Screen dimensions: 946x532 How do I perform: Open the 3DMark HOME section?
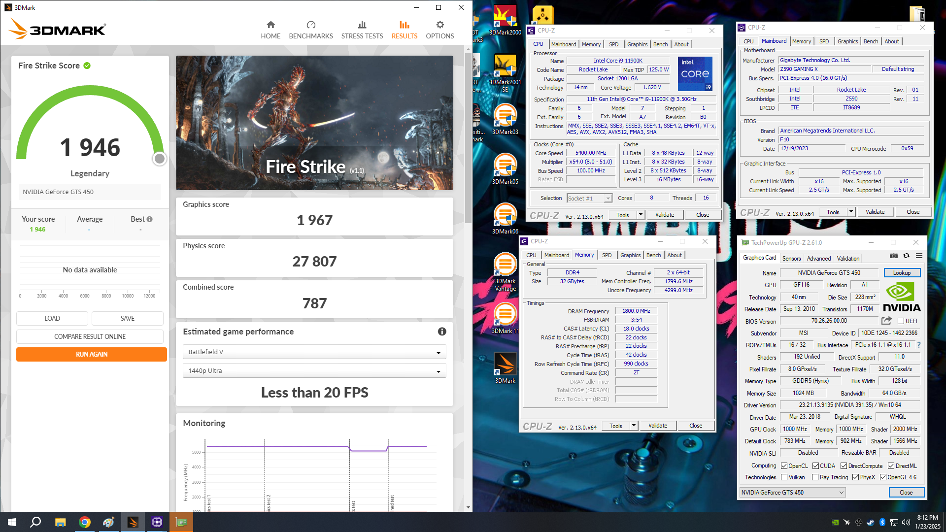point(270,30)
